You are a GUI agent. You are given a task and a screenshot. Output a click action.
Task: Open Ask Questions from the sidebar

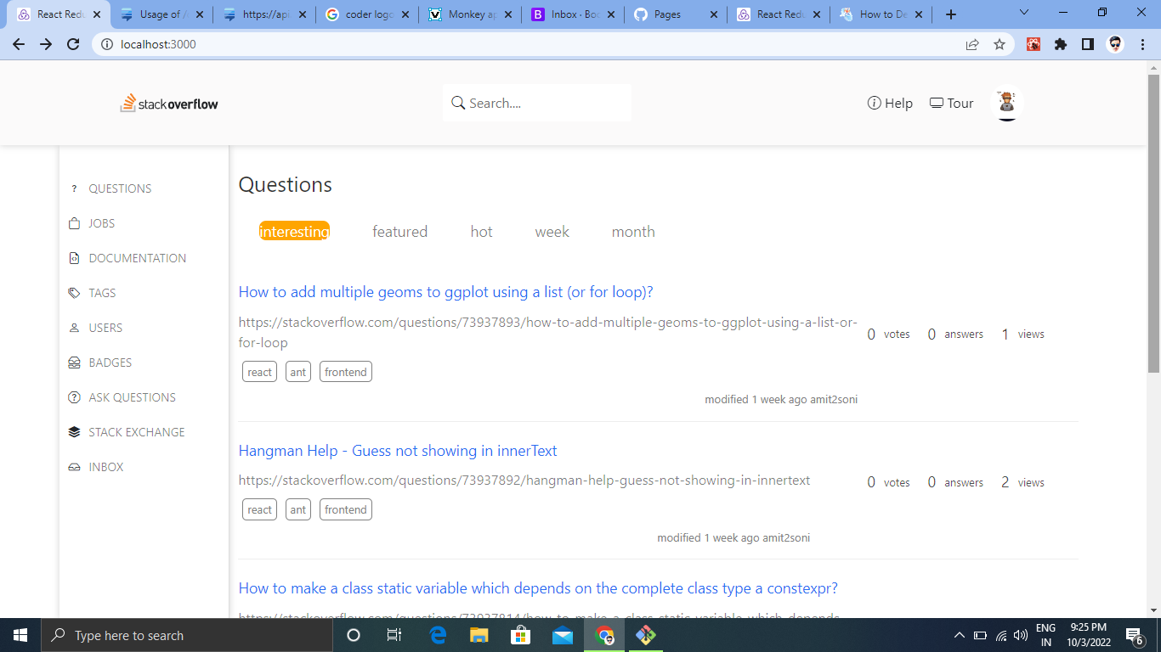point(74,396)
